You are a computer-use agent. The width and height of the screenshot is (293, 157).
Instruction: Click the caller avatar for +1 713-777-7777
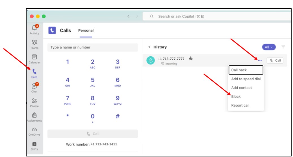(151, 60)
